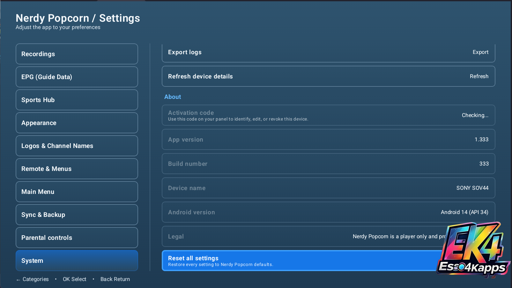Click 'Adjust the app to your preferences' subtitle

point(58,27)
